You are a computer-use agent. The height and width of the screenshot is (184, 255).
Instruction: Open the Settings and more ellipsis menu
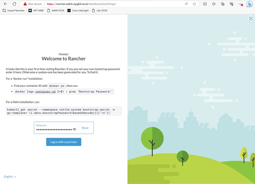(x=240, y=4)
